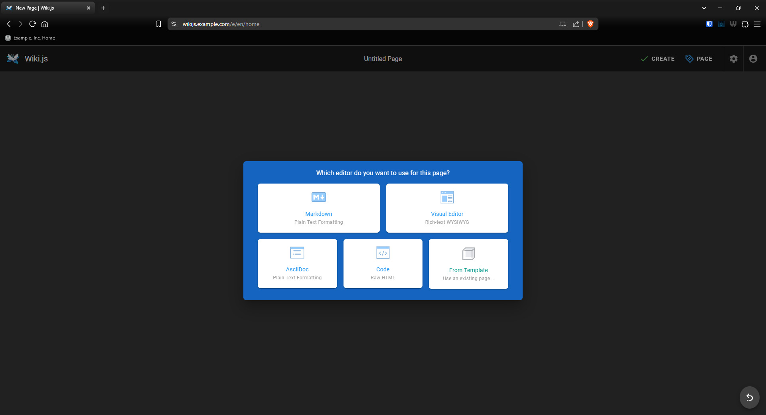Open the Page properties button

tap(699, 59)
